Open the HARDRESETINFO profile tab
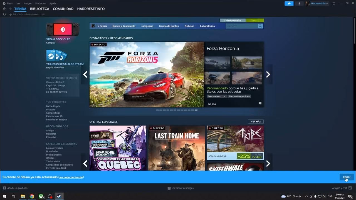The width and height of the screenshot is (356, 200). click(x=91, y=9)
